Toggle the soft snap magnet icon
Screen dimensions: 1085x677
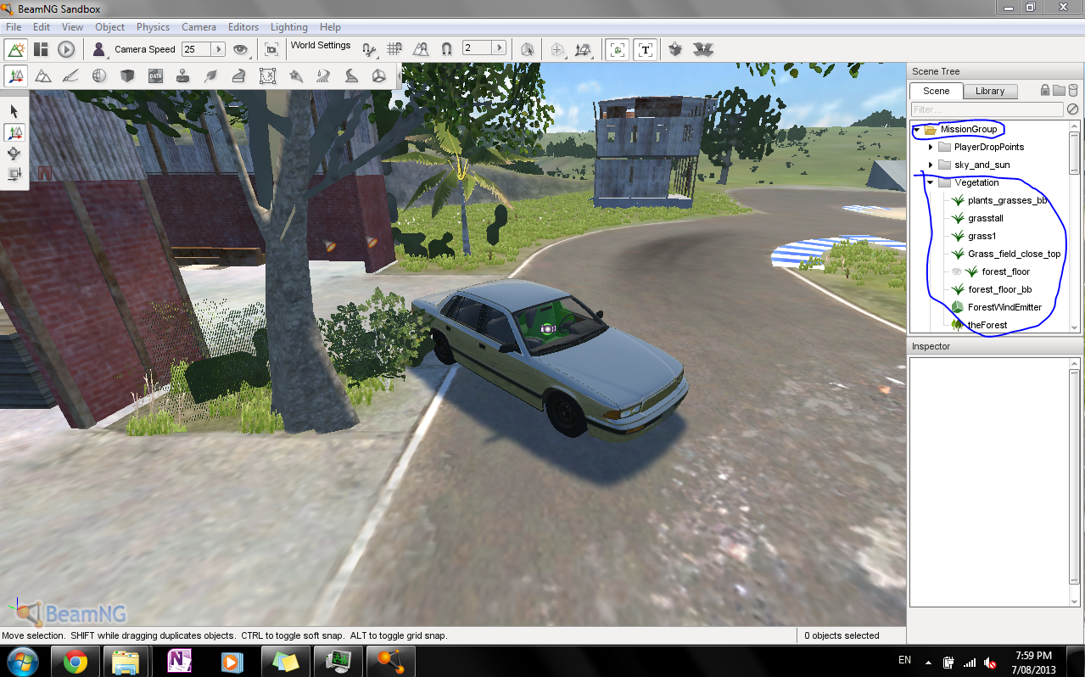point(446,49)
